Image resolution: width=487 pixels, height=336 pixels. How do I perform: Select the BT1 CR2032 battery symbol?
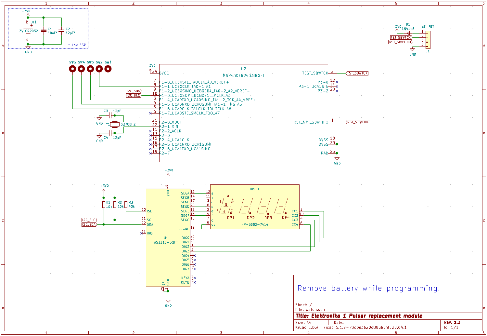coord(28,31)
